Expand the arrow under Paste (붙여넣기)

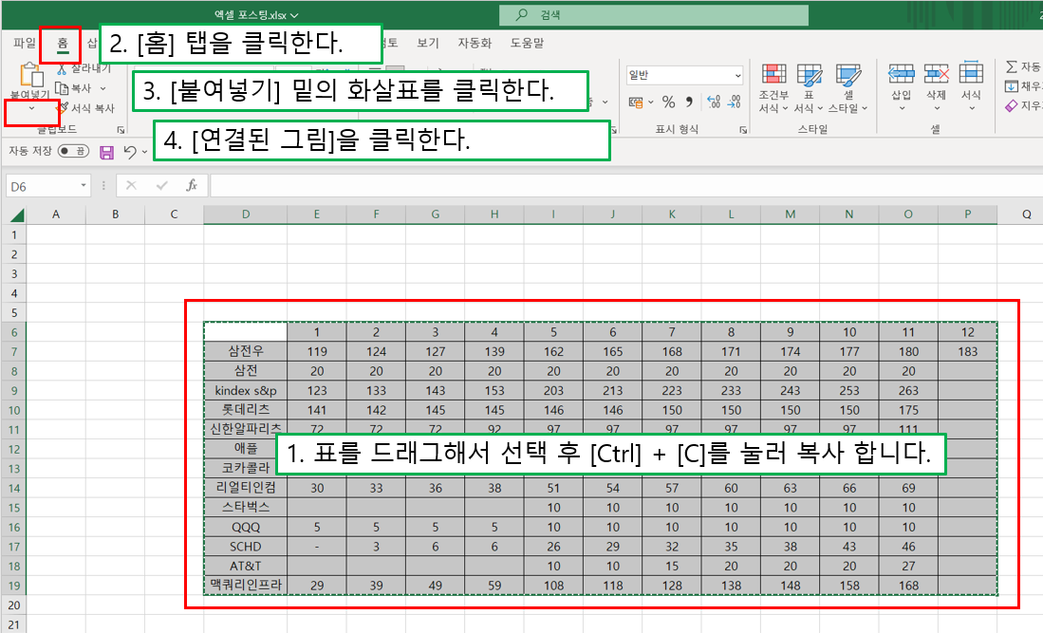[x=31, y=108]
